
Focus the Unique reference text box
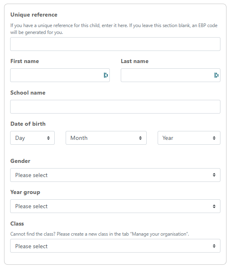[115, 44]
